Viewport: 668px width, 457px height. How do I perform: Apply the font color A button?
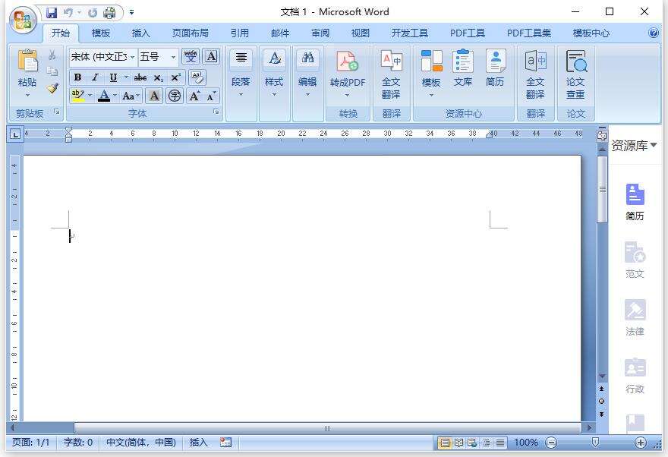coord(104,96)
